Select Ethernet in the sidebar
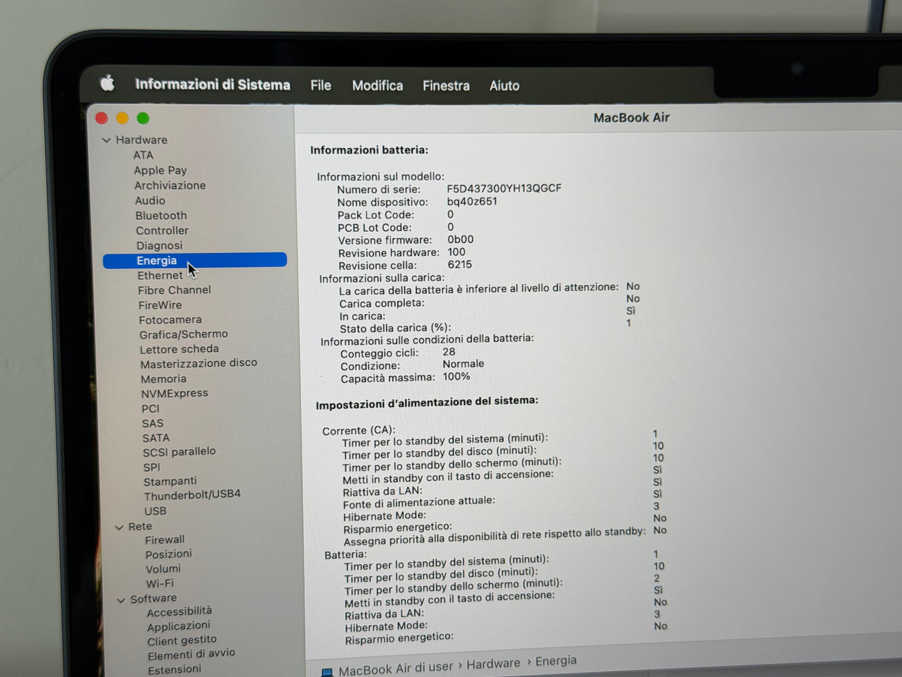 [x=160, y=275]
